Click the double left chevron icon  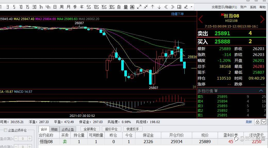tap(166, 7)
